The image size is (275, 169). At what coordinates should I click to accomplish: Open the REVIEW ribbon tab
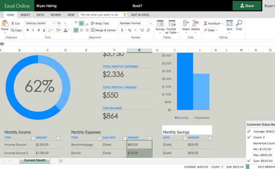55,15
